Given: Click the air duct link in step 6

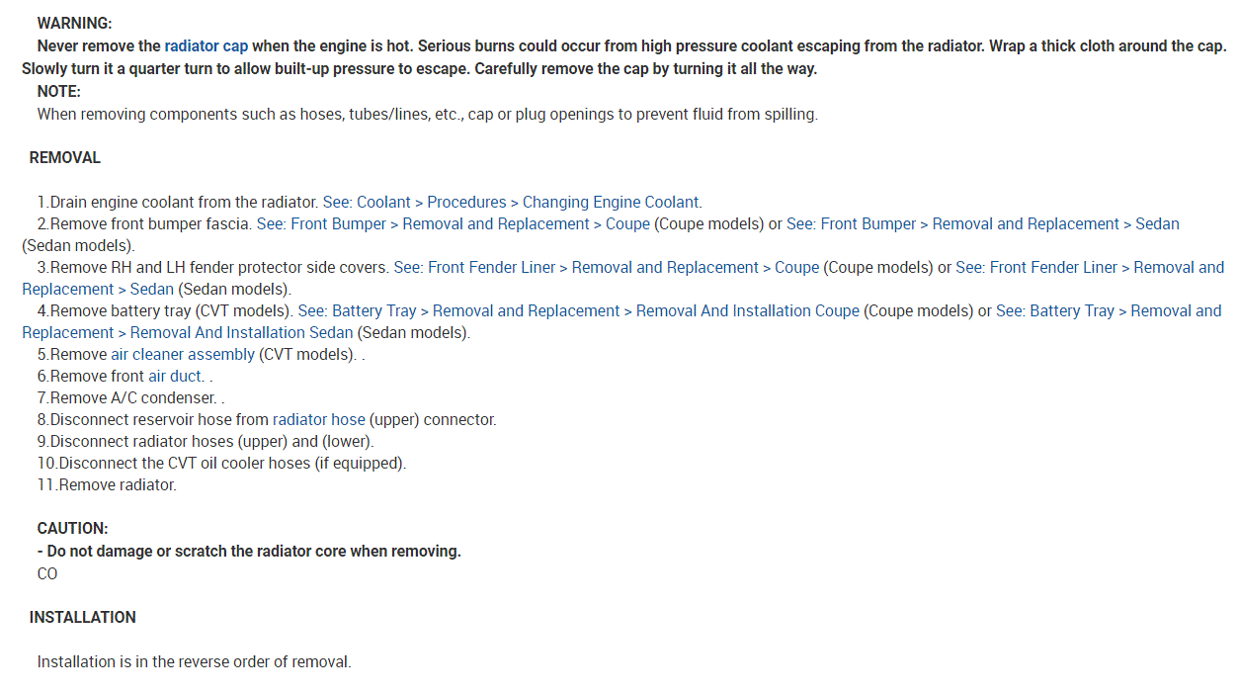Looking at the screenshot, I should (x=176, y=376).
